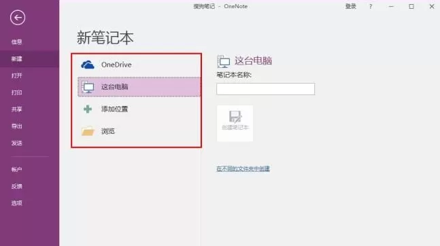The image size is (440, 246).
Task: Open the 共享 menu item
Action: point(16,109)
